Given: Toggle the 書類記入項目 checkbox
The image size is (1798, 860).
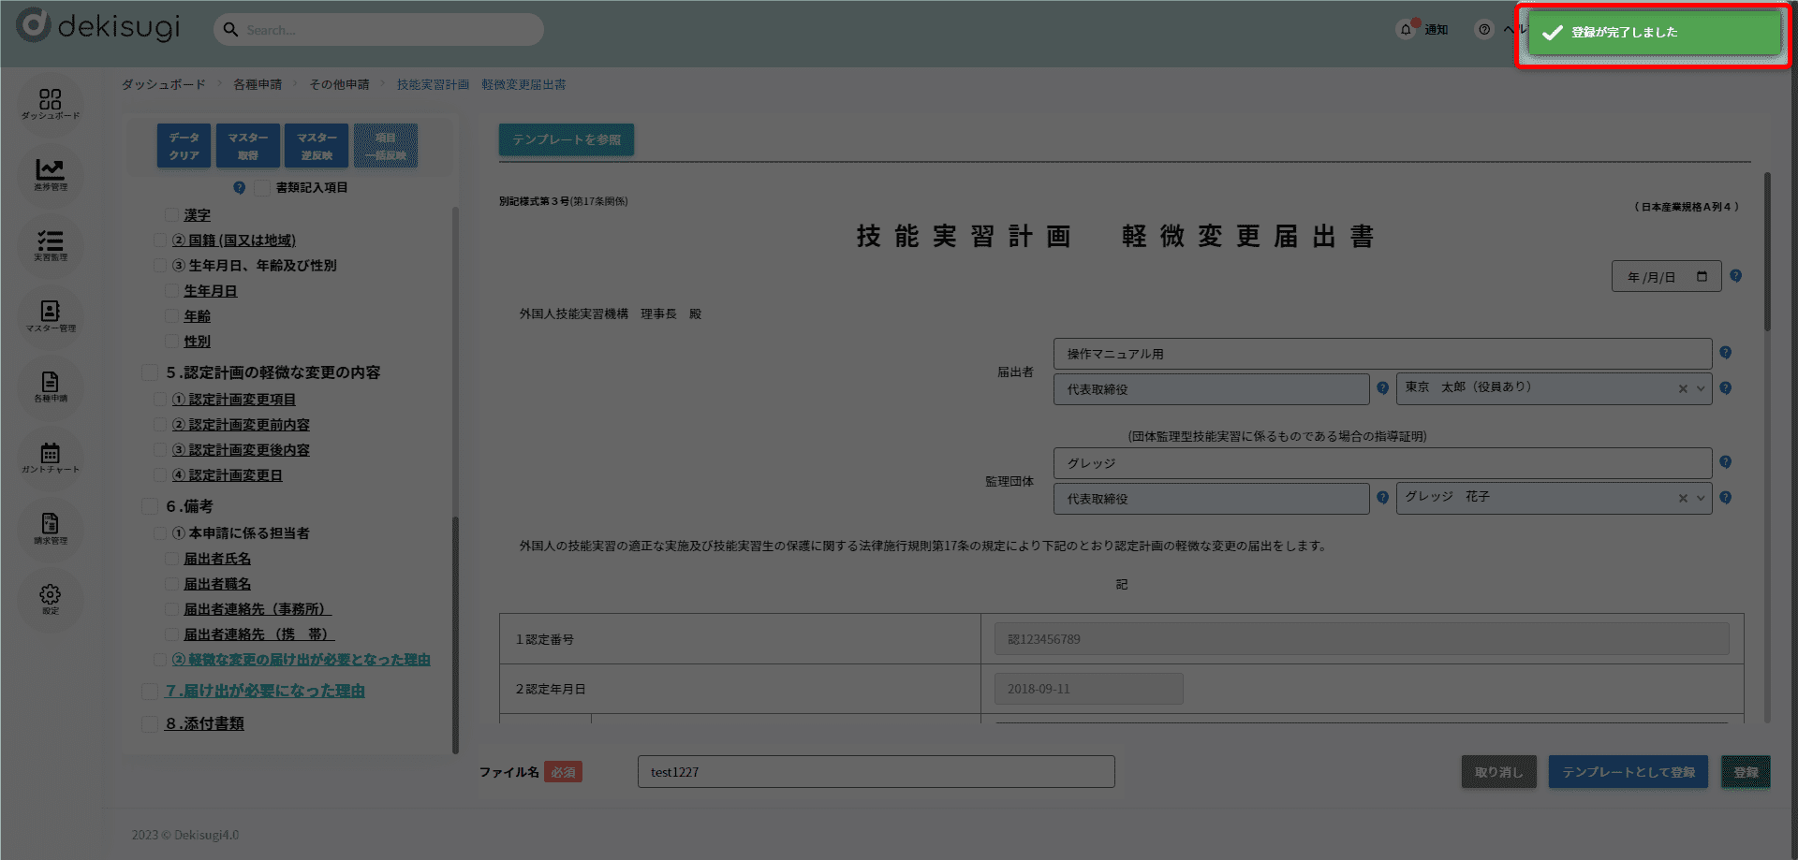Looking at the screenshot, I should pyautogui.click(x=262, y=188).
